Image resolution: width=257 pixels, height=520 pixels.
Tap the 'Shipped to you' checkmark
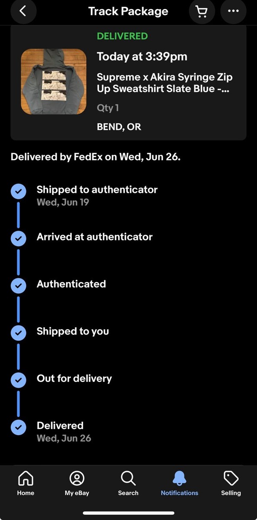click(18, 333)
